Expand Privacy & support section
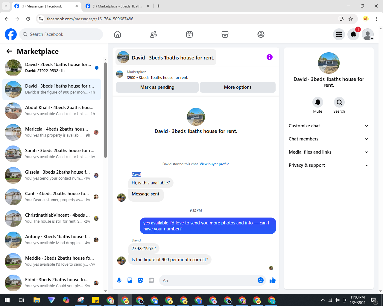Viewport: 383px width, 306px height. click(329, 165)
